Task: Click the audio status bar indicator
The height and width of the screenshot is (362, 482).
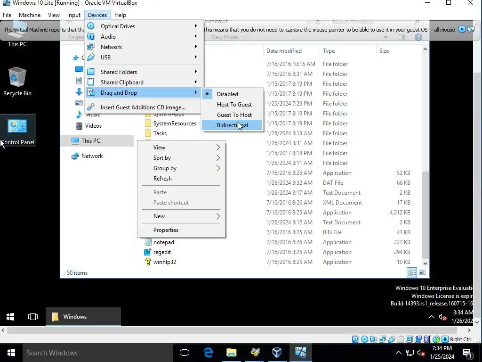Action: click(x=373, y=339)
